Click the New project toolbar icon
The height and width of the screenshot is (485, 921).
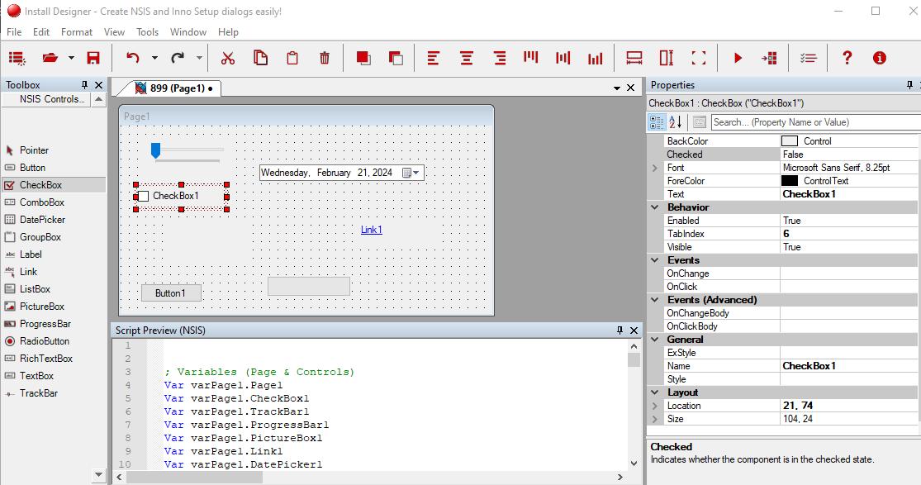click(17, 58)
